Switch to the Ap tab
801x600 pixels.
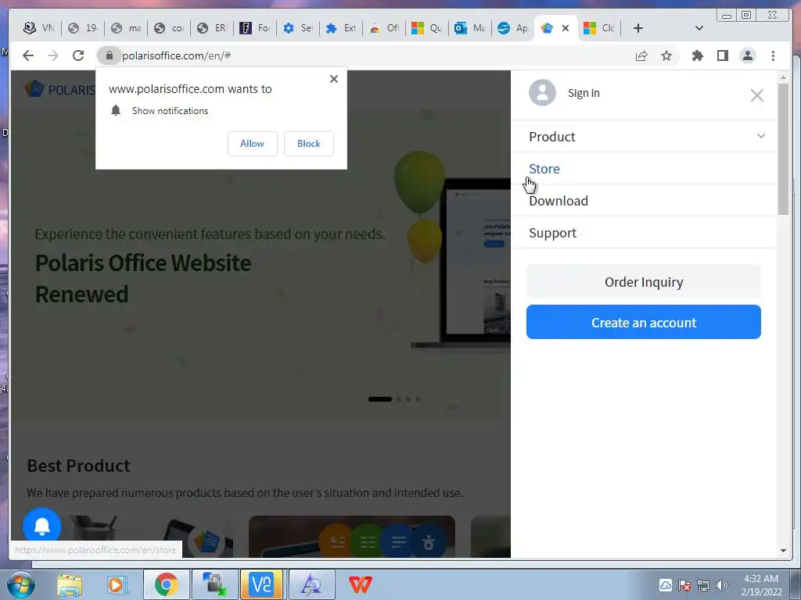pos(512,28)
